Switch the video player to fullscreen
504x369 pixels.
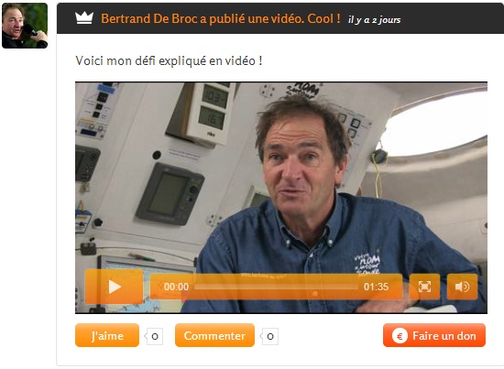(x=424, y=287)
